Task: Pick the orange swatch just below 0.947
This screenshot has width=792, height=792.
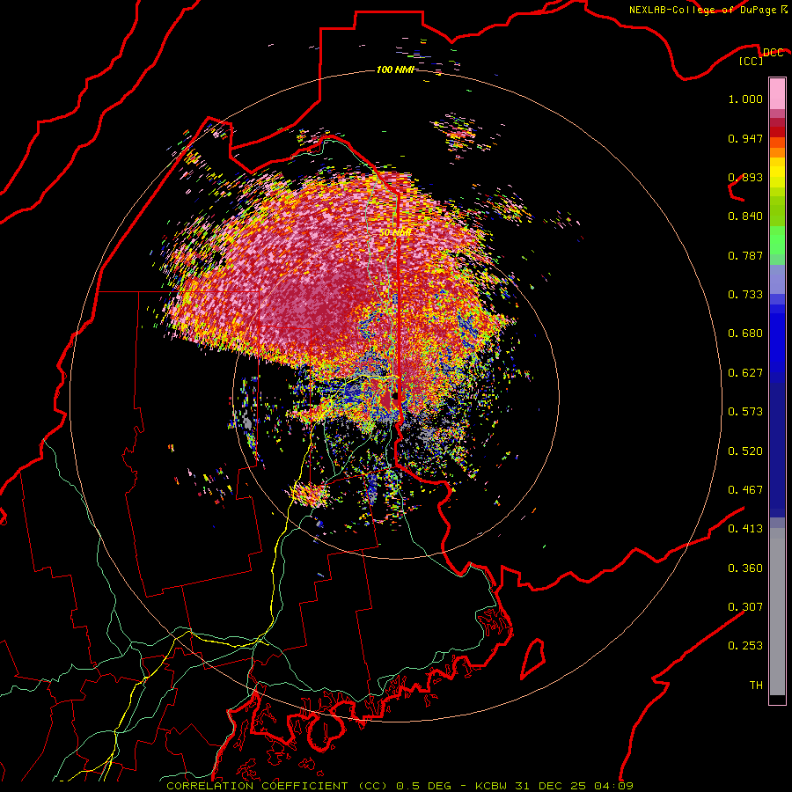Action: pyautogui.click(x=777, y=152)
